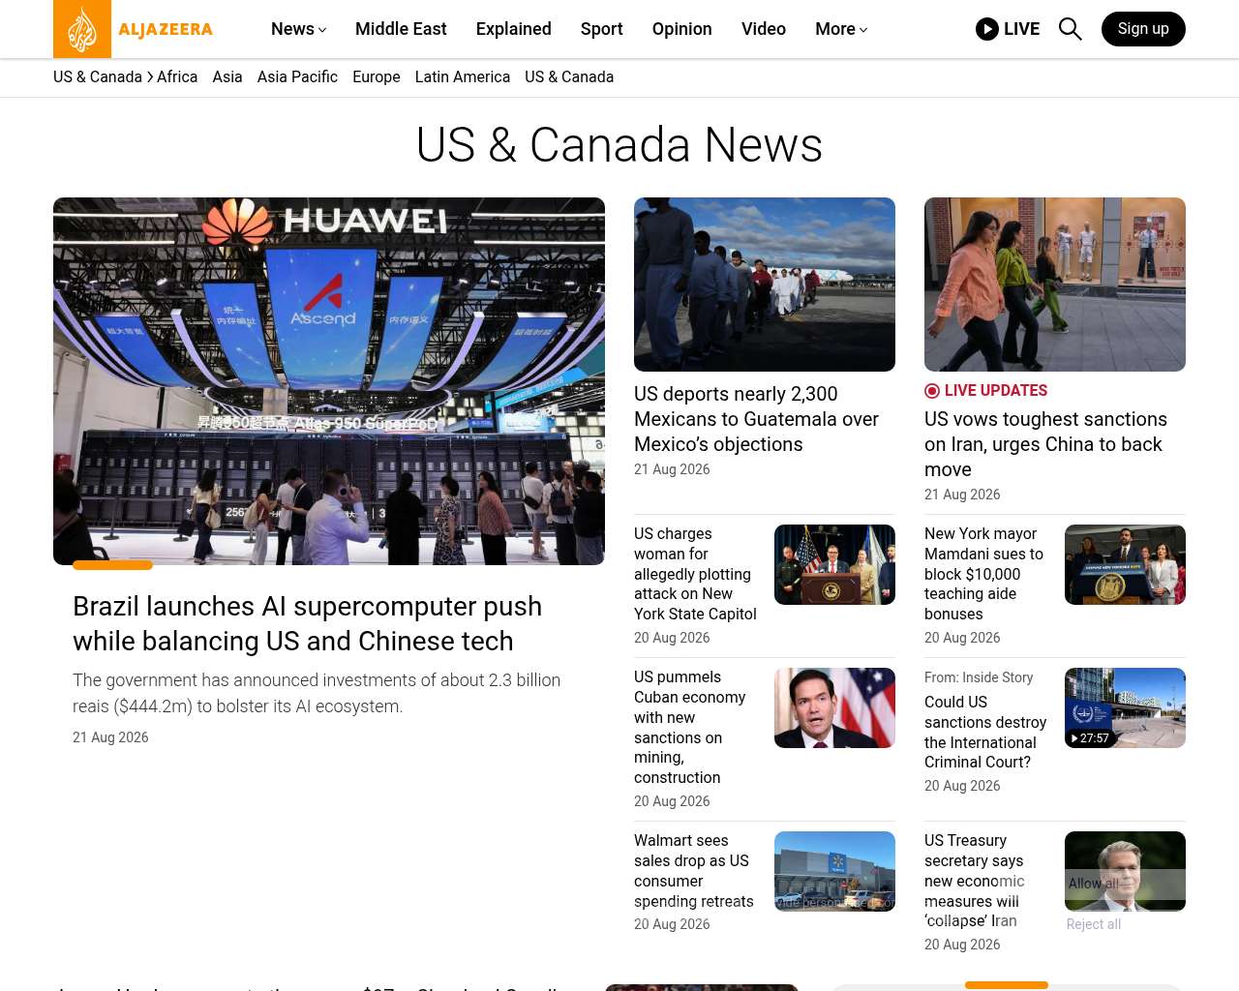Open the Brazil AI supercomputer headline
The image size is (1239, 991).
[x=307, y=623]
